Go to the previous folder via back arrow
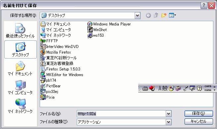Screen dimensions: 217x129 (x=148, y=15)
